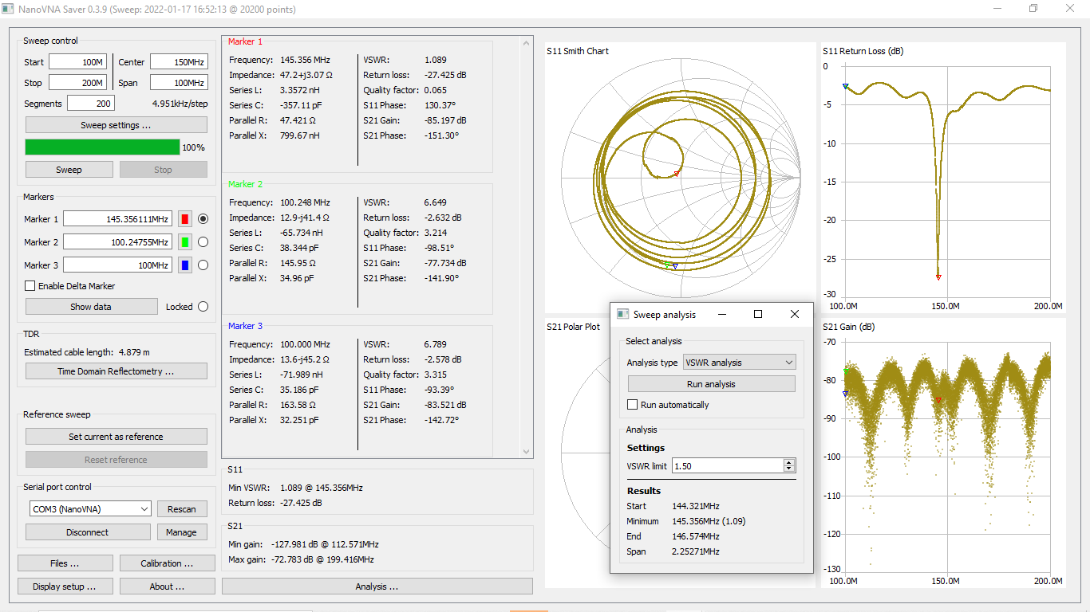
Task: Click scroll down arrow in marker panel
Action: pos(527,452)
